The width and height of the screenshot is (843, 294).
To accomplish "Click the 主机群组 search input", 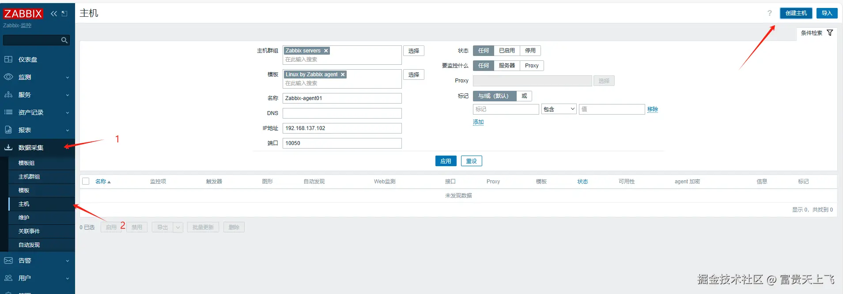I will [x=342, y=60].
